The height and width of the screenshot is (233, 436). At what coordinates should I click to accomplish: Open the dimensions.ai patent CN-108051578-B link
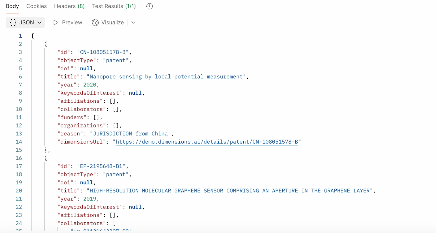207,142
